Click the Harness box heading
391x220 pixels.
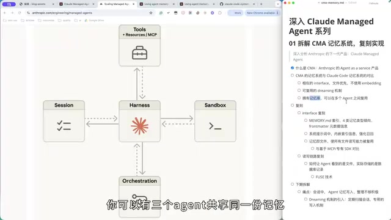coord(140,105)
